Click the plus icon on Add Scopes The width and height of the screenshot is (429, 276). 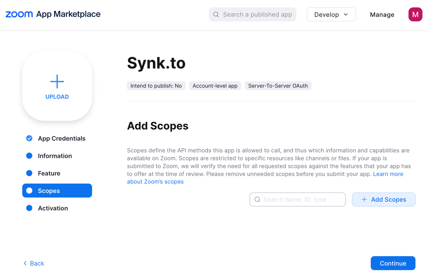pos(364,199)
